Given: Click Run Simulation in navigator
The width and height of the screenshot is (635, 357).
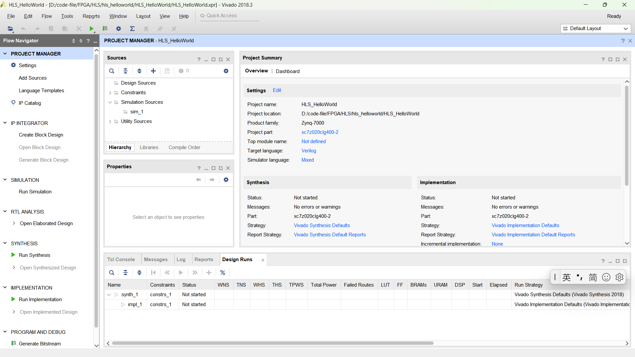Looking at the screenshot, I should 35,192.
